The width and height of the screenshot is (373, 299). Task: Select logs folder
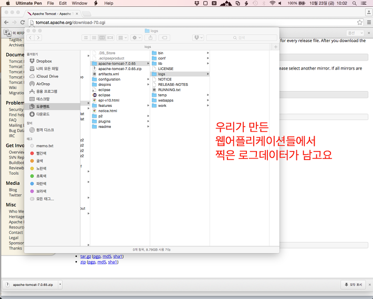point(180,74)
